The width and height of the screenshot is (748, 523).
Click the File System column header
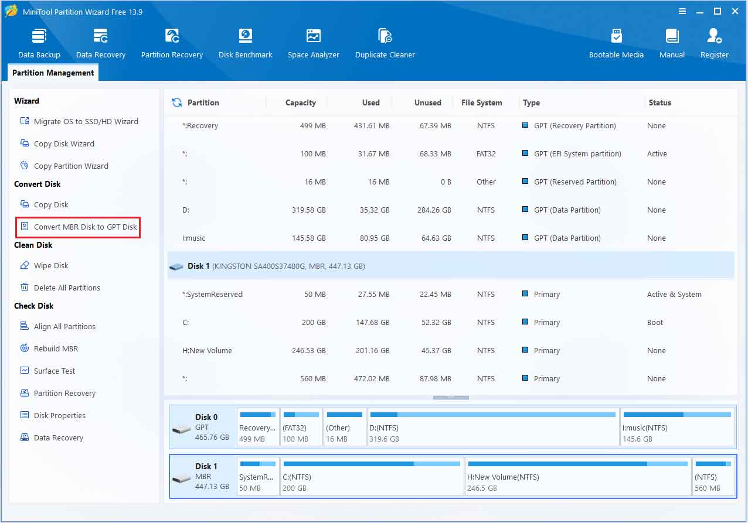[481, 102]
